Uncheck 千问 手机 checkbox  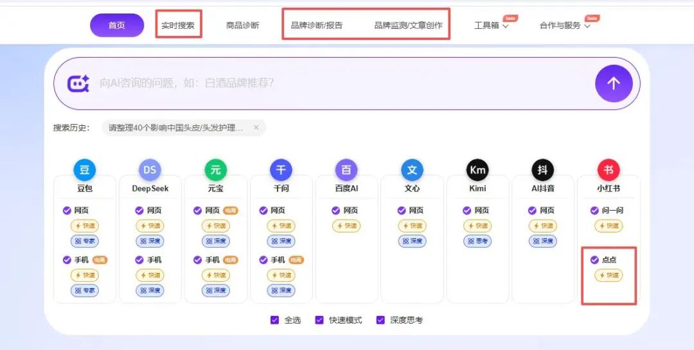[263, 260]
